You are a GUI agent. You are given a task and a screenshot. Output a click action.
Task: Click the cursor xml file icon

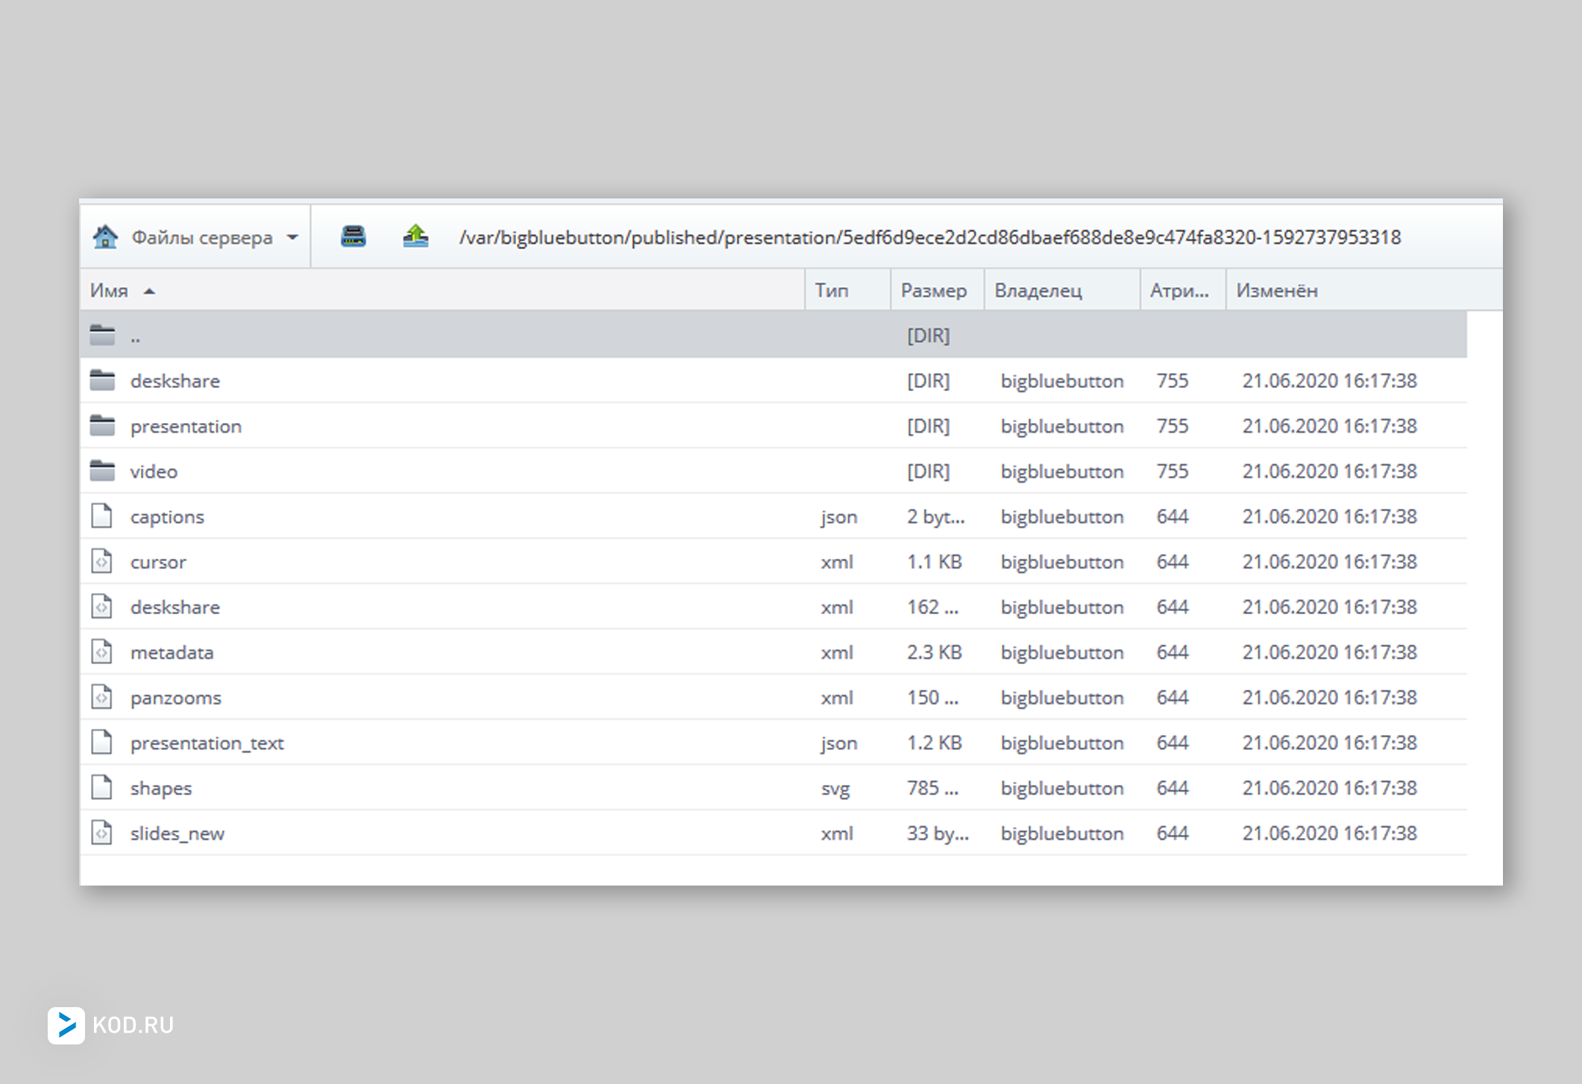point(102,561)
